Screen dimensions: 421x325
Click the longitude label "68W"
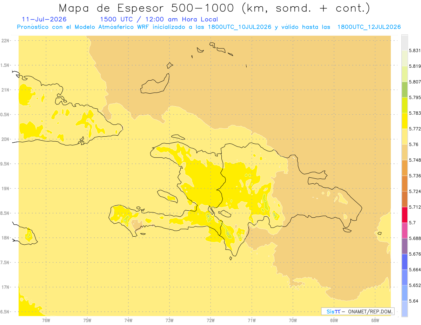click(375, 320)
